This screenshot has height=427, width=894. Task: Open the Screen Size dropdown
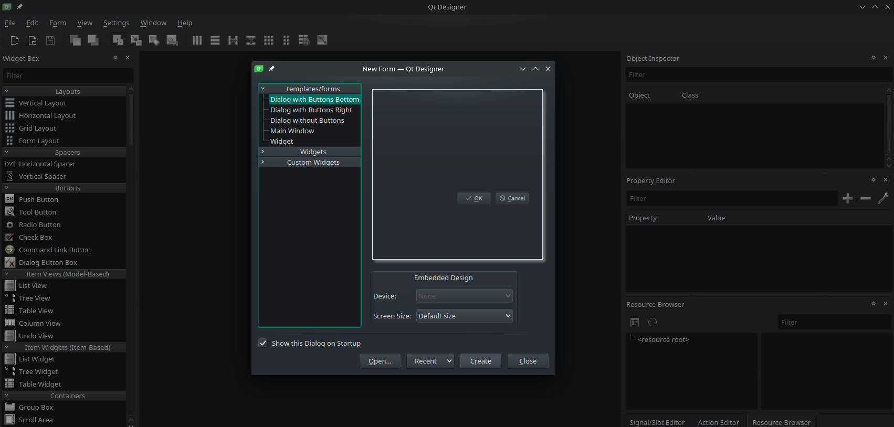click(x=465, y=316)
